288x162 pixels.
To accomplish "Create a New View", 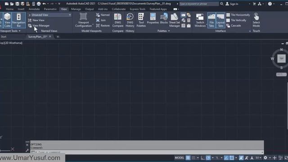I will [36, 20].
